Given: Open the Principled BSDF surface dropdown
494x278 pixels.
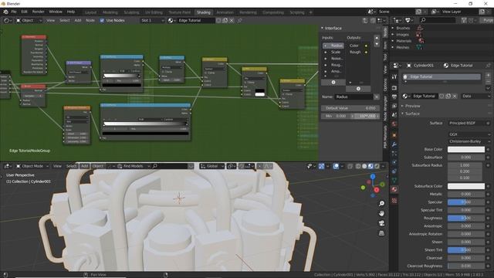Looking at the screenshot, I should [469, 124].
